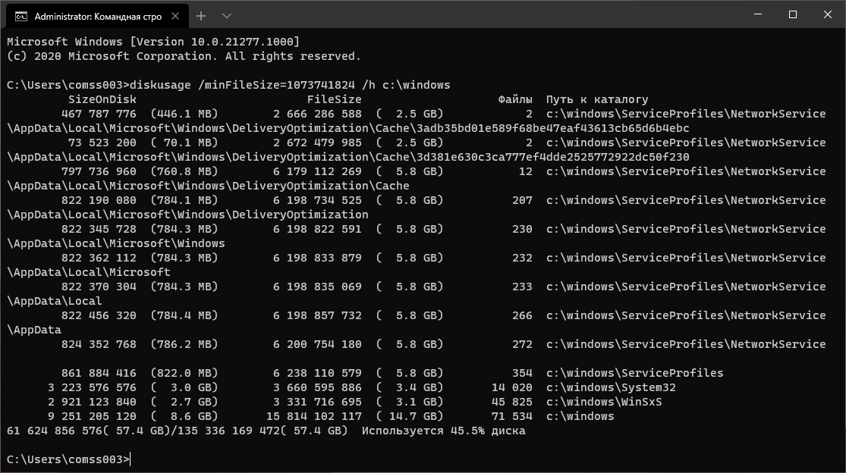
Task: Open a new tab with the plus button
Action: tap(201, 16)
